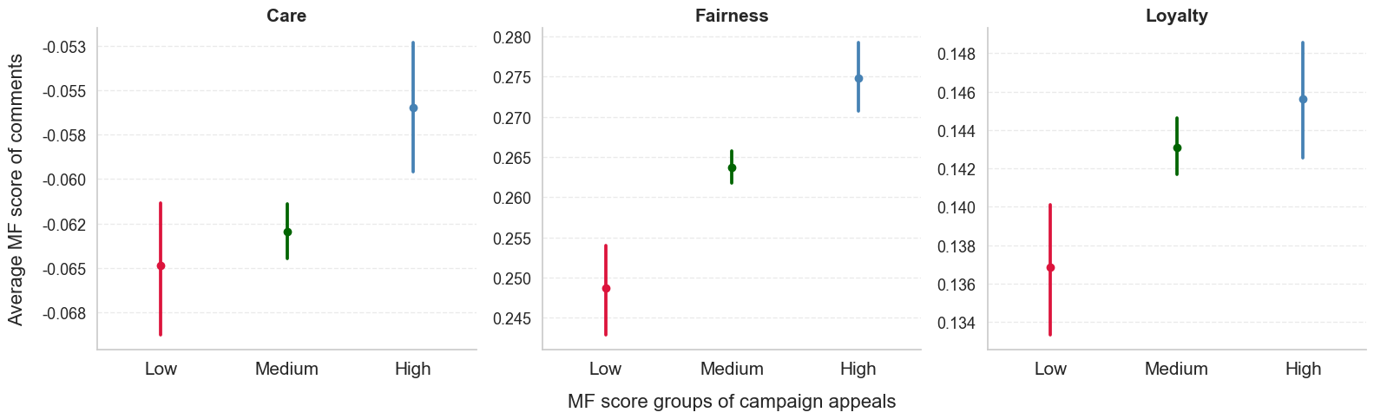Click the 0.280 y-tick in Fairness
Viewport: 1374px width, 419px height.
click(512, 37)
